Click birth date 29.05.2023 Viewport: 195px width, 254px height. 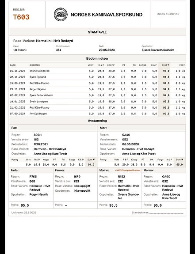pyautogui.click(x=107, y=50)
